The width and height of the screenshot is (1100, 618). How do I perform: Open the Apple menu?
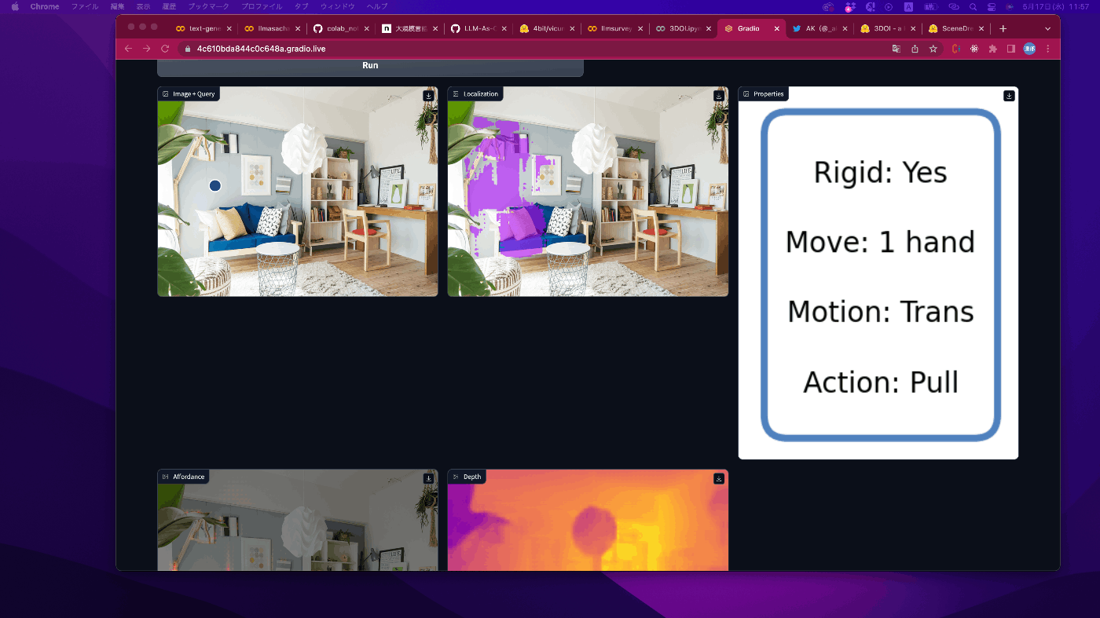tap(14, 6)
